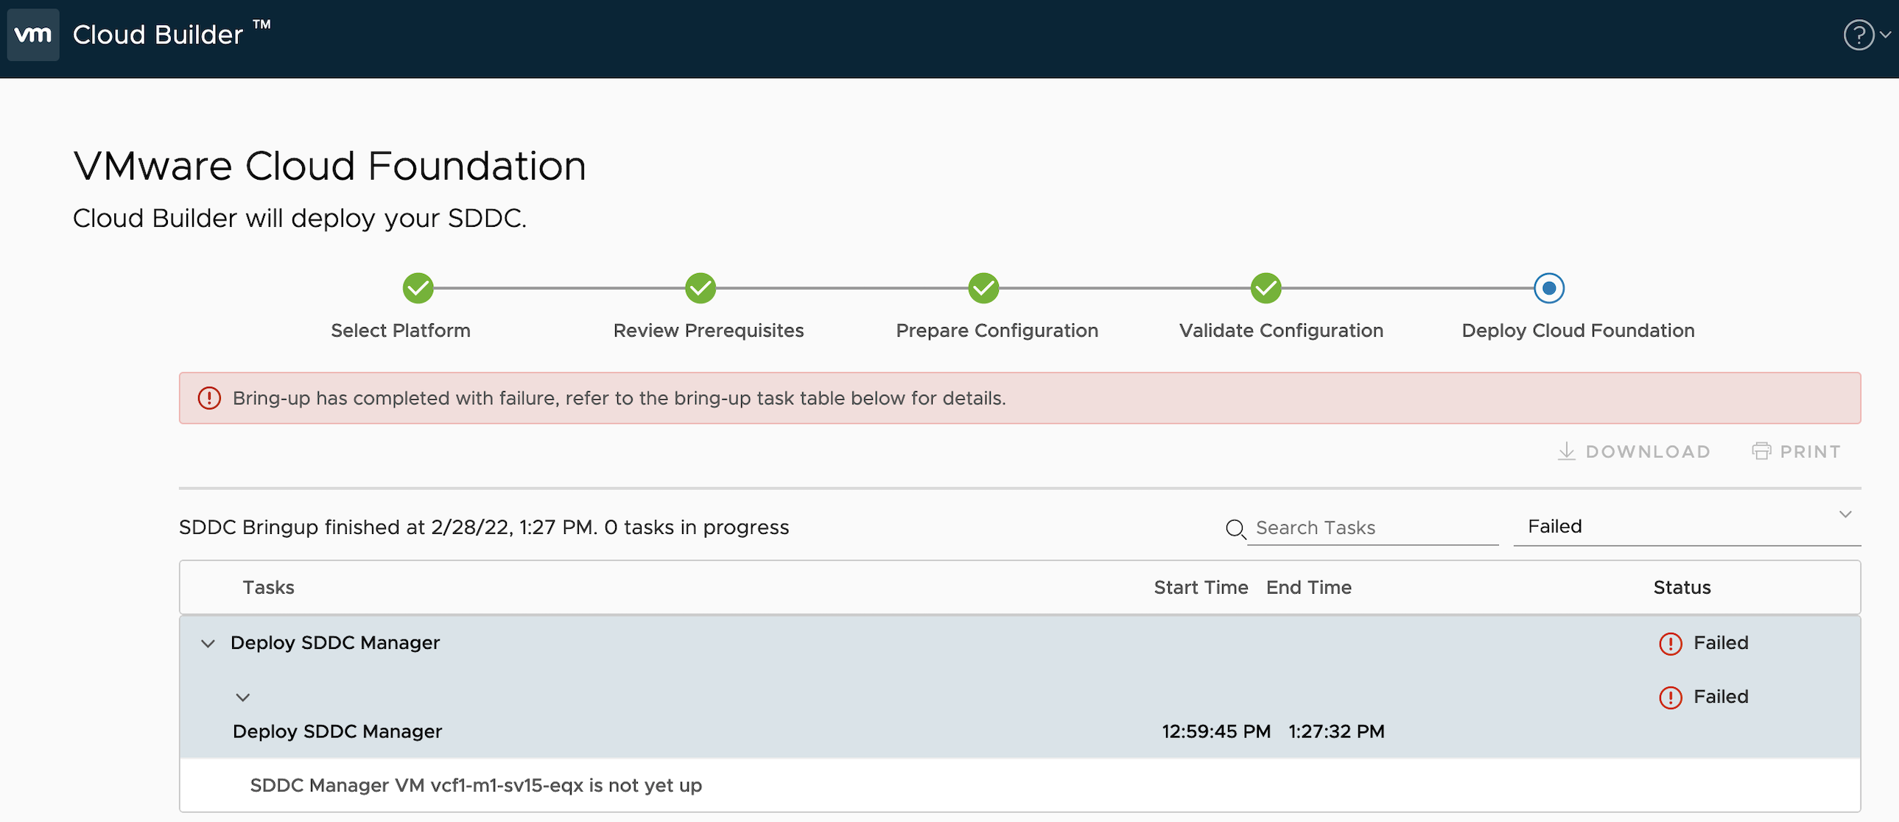Image resolution: width=1899 pixels, height=822 pixels.
Task: Click the magnifier icon beside Search Tasks
Action: coord(1235,529)
